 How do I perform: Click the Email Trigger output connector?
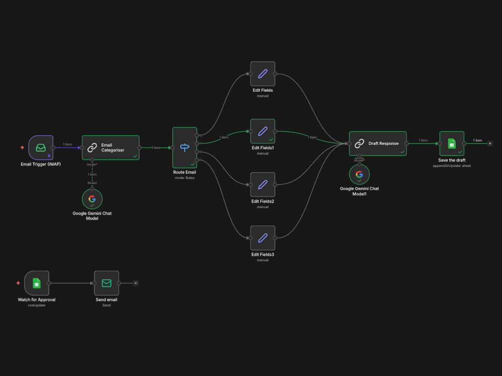pyautogui.click(x=53, y=148)
